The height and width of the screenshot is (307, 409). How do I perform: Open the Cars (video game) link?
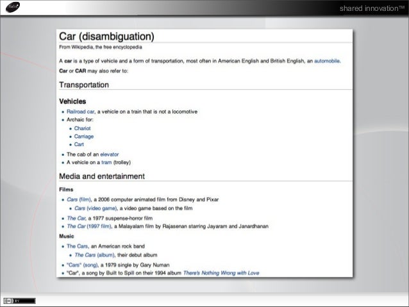[96, 208]
